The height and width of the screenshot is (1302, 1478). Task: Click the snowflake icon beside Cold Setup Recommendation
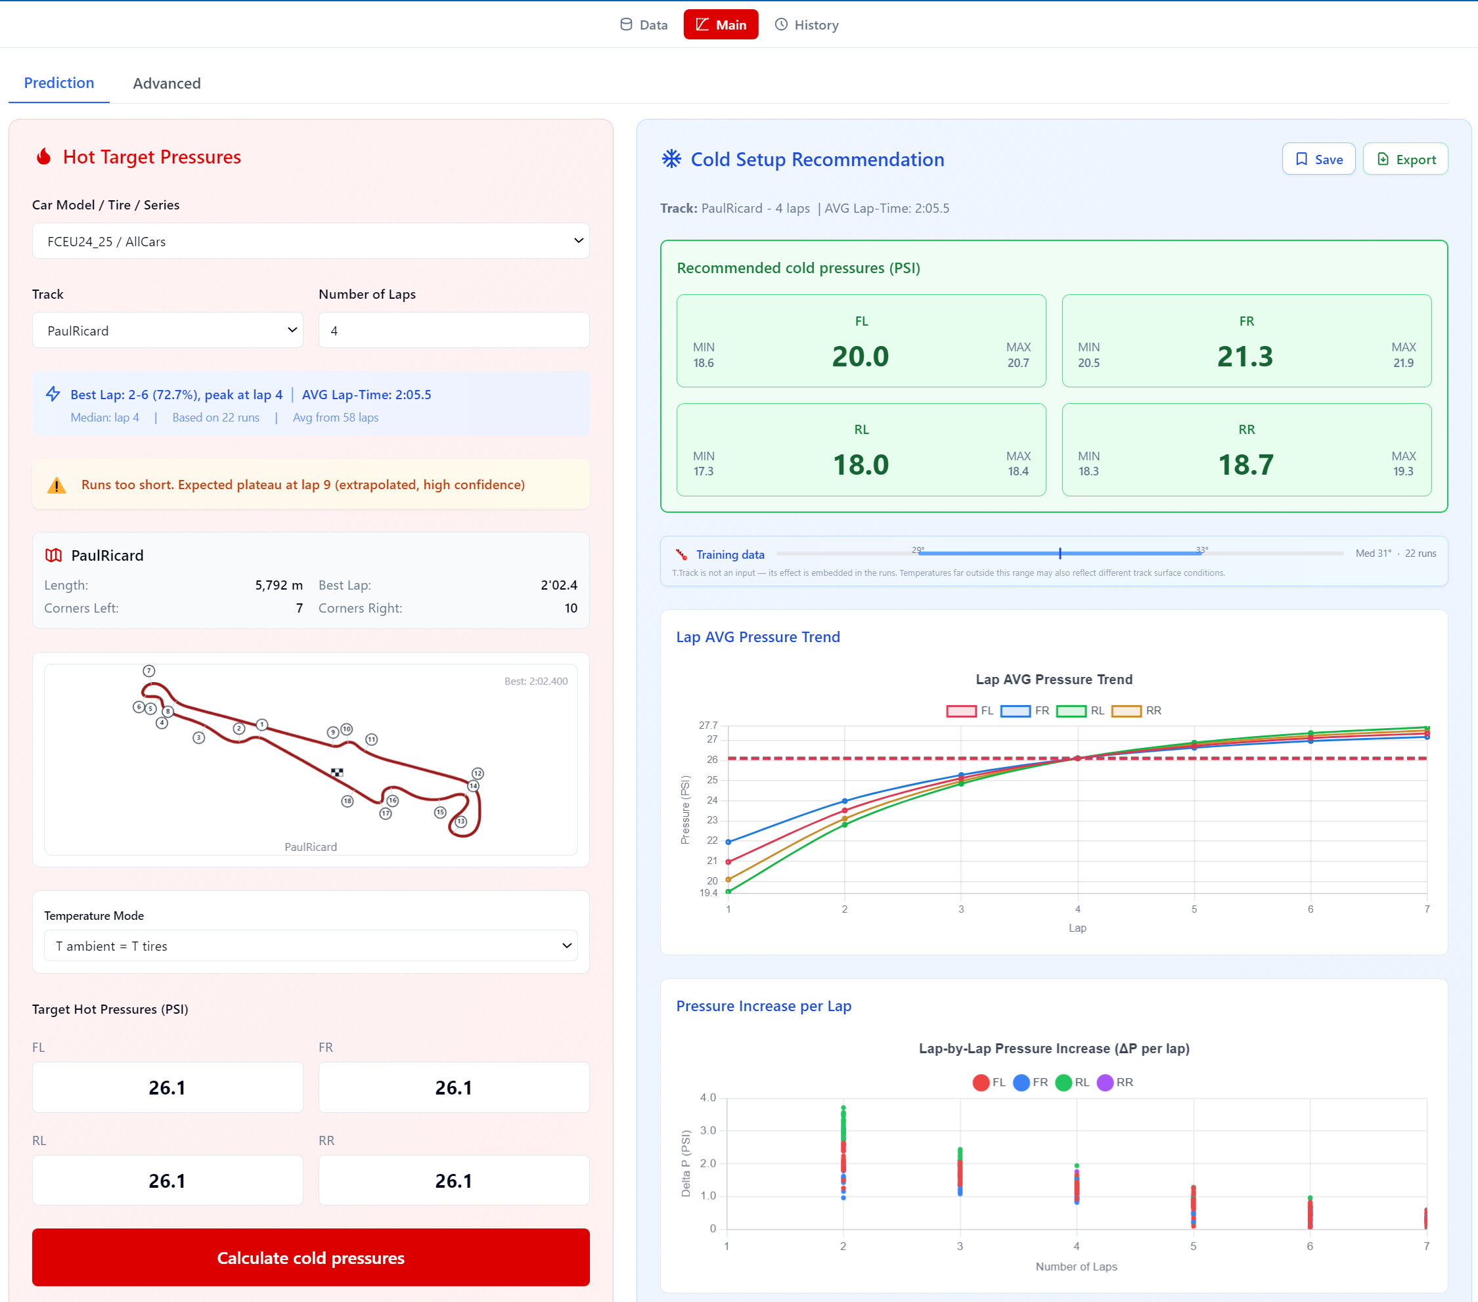[x=671, y=159]
